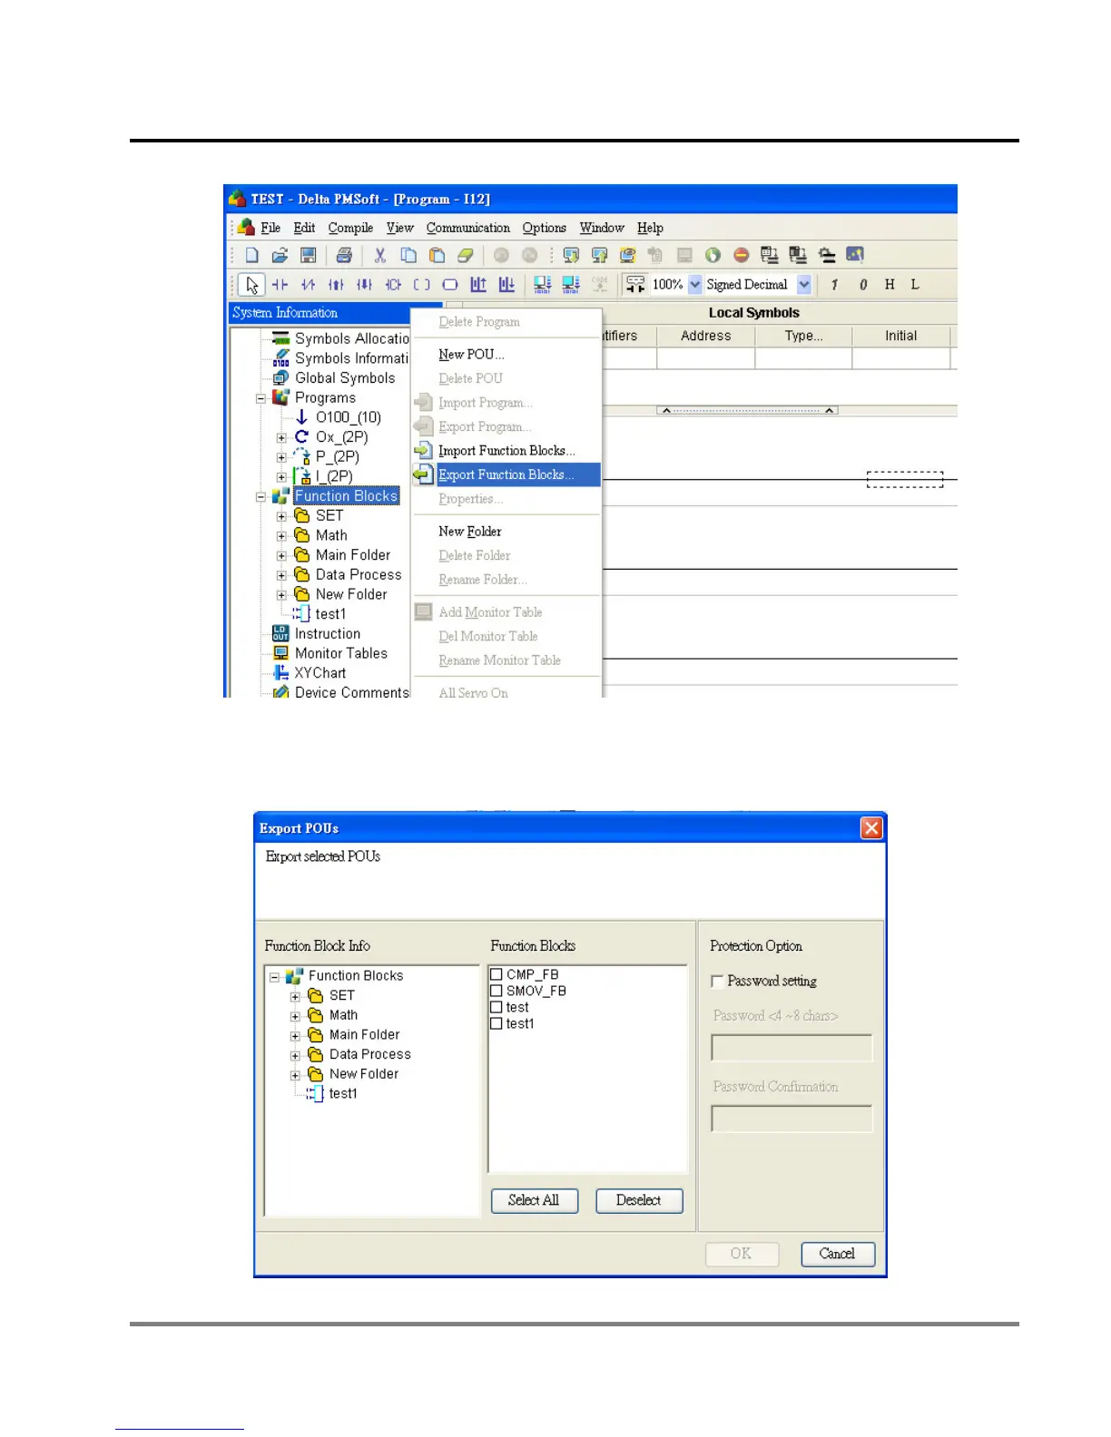Choose Export Function Blocks... from context menu
The width and height of the screenshot is (1111, 1437).
[x=506, y=474]
